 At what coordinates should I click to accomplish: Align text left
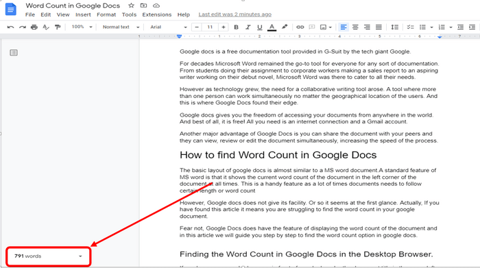click(344, 27)
